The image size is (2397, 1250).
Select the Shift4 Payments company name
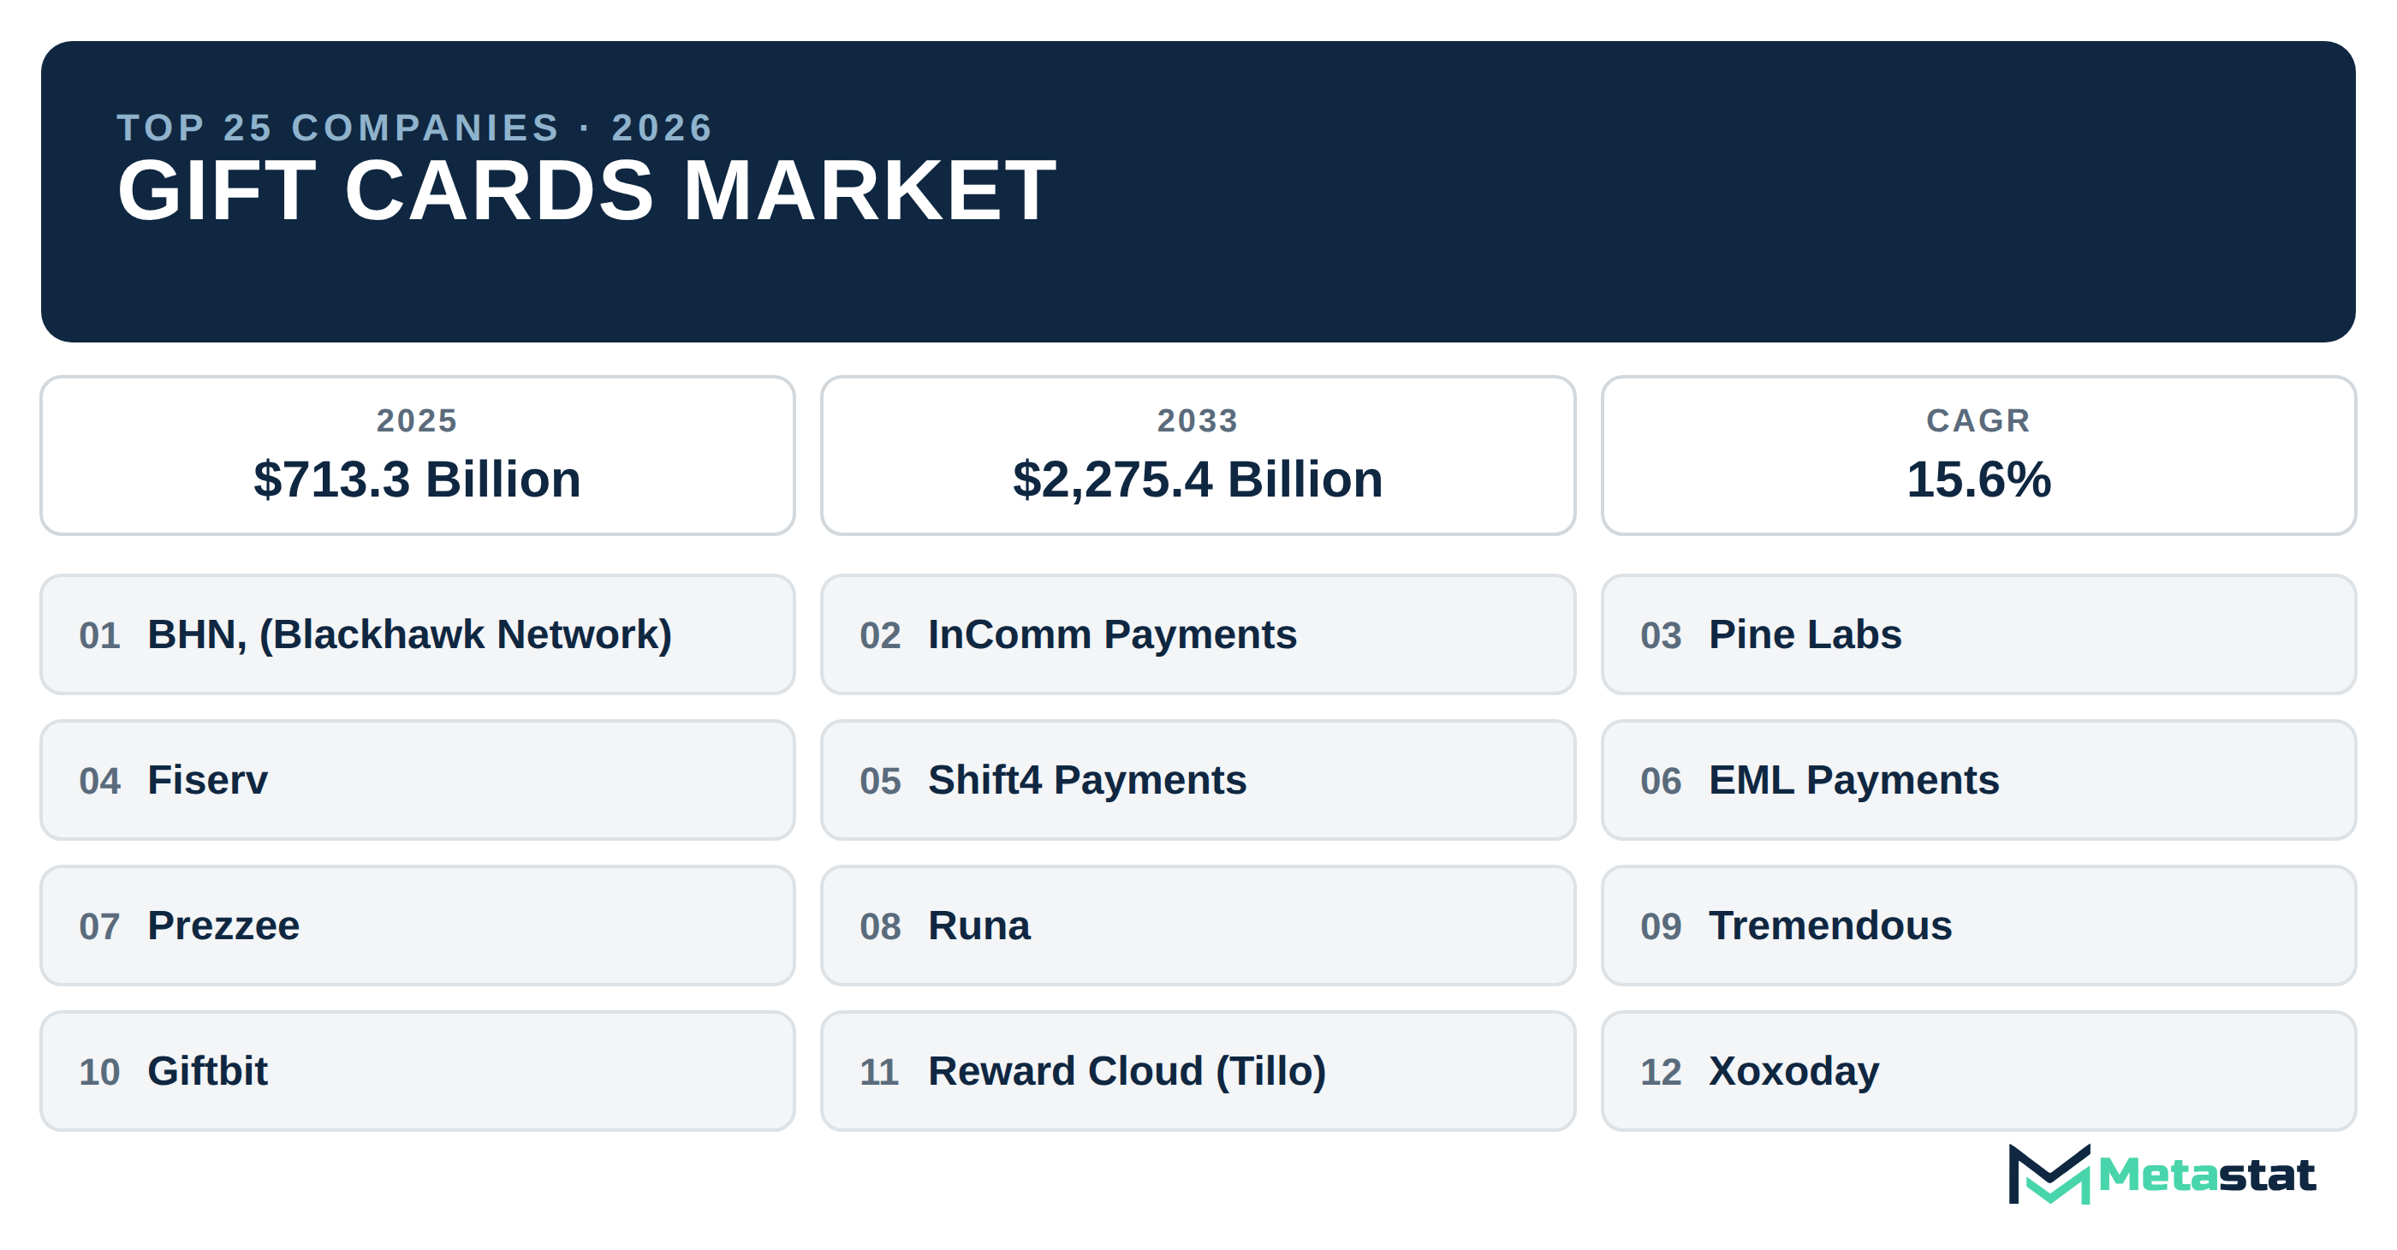click(1087, 780)
